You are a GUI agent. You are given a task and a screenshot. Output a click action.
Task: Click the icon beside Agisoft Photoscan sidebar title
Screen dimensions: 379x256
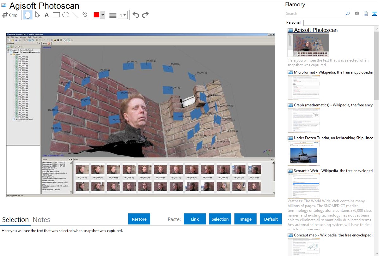tap(290, 30)
